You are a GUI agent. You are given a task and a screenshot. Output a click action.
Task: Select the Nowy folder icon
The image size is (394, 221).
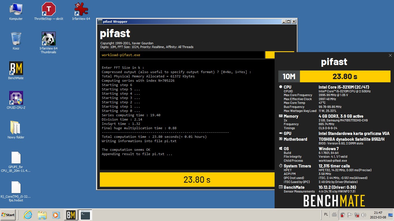(x=16, y=130)
